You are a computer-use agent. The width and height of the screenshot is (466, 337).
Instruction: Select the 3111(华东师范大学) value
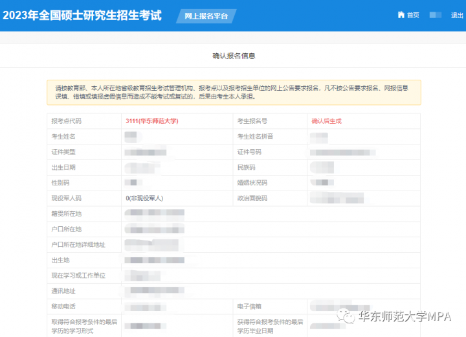click(x=152, y=121)
